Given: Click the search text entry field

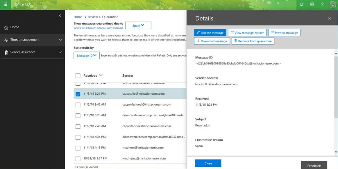Looking at the screenshot, I should [143, 56].
